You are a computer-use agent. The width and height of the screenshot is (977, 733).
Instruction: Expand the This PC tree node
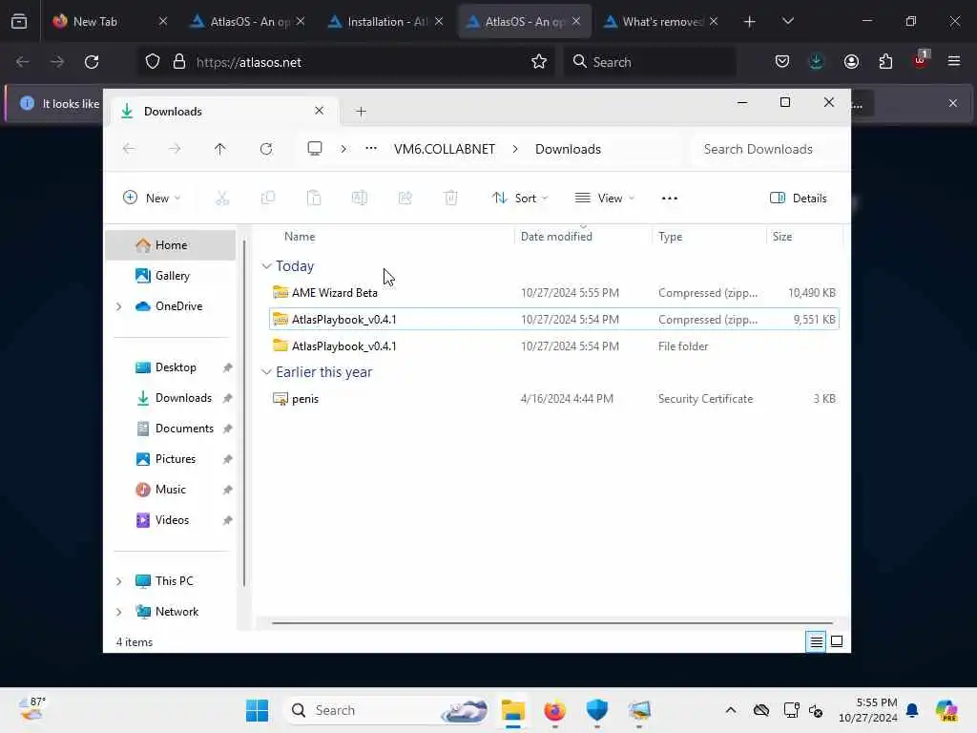tap(119, 581)
